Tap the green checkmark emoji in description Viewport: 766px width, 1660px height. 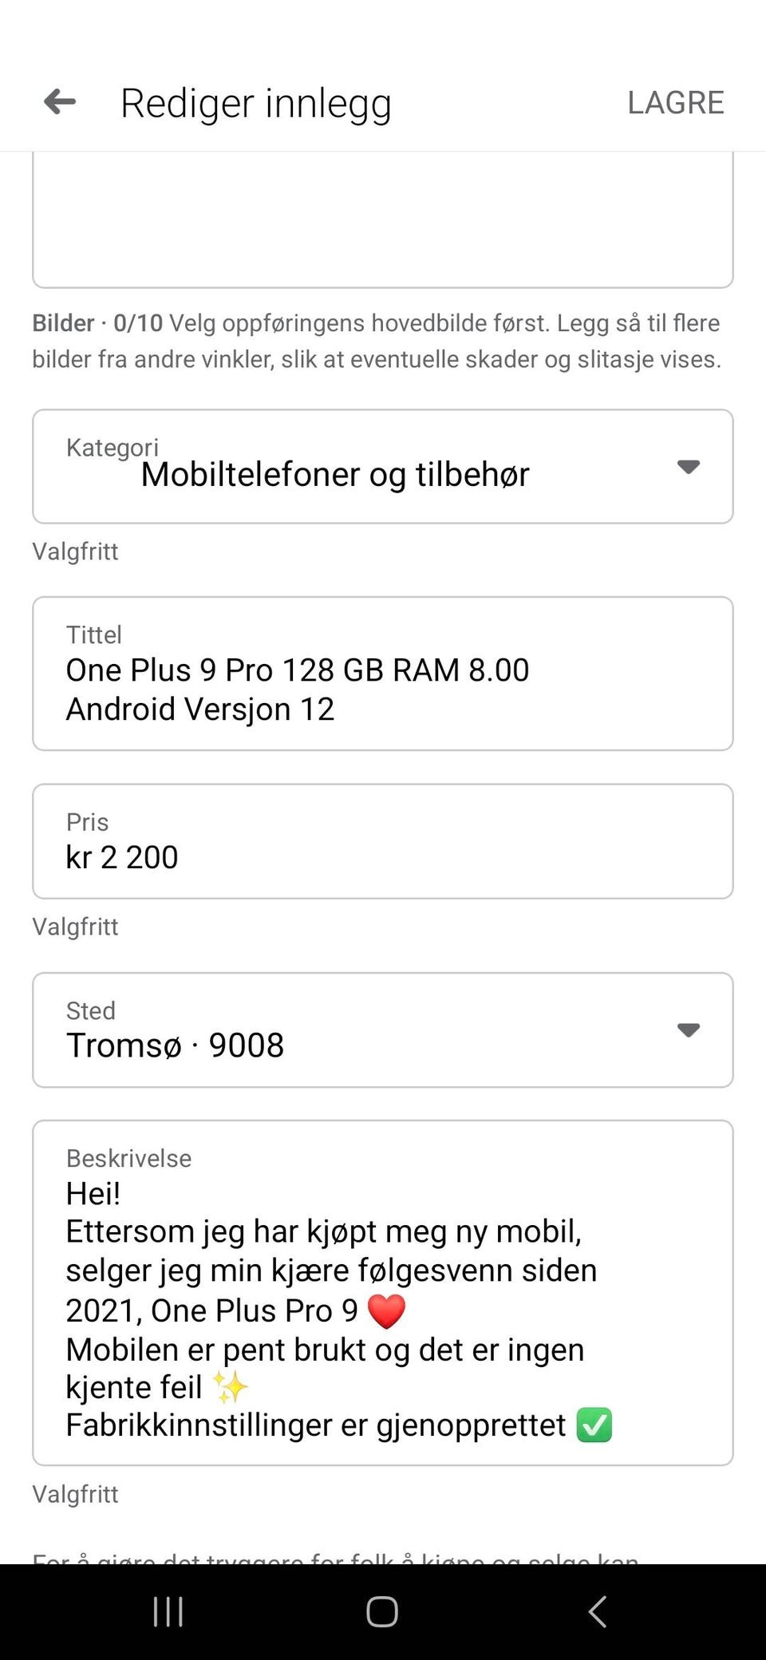click(x=594, y=1425)
